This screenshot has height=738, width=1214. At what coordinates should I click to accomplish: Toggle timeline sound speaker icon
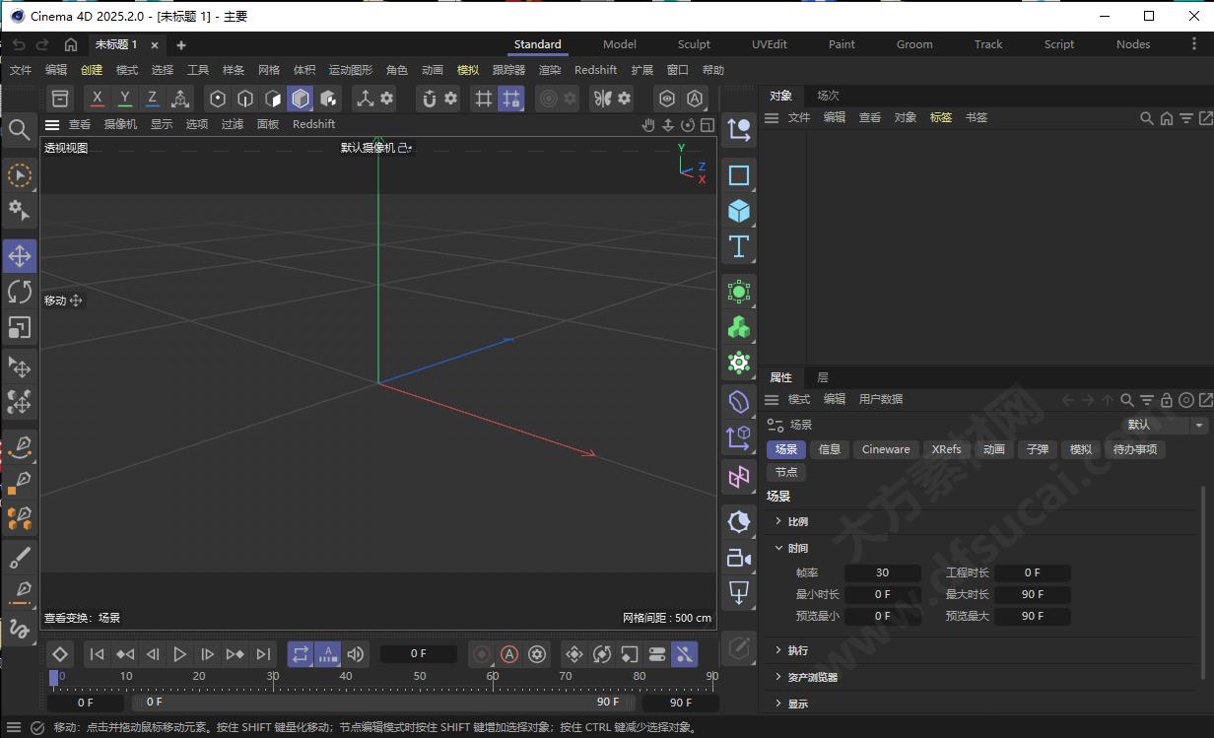pos(356,654)
